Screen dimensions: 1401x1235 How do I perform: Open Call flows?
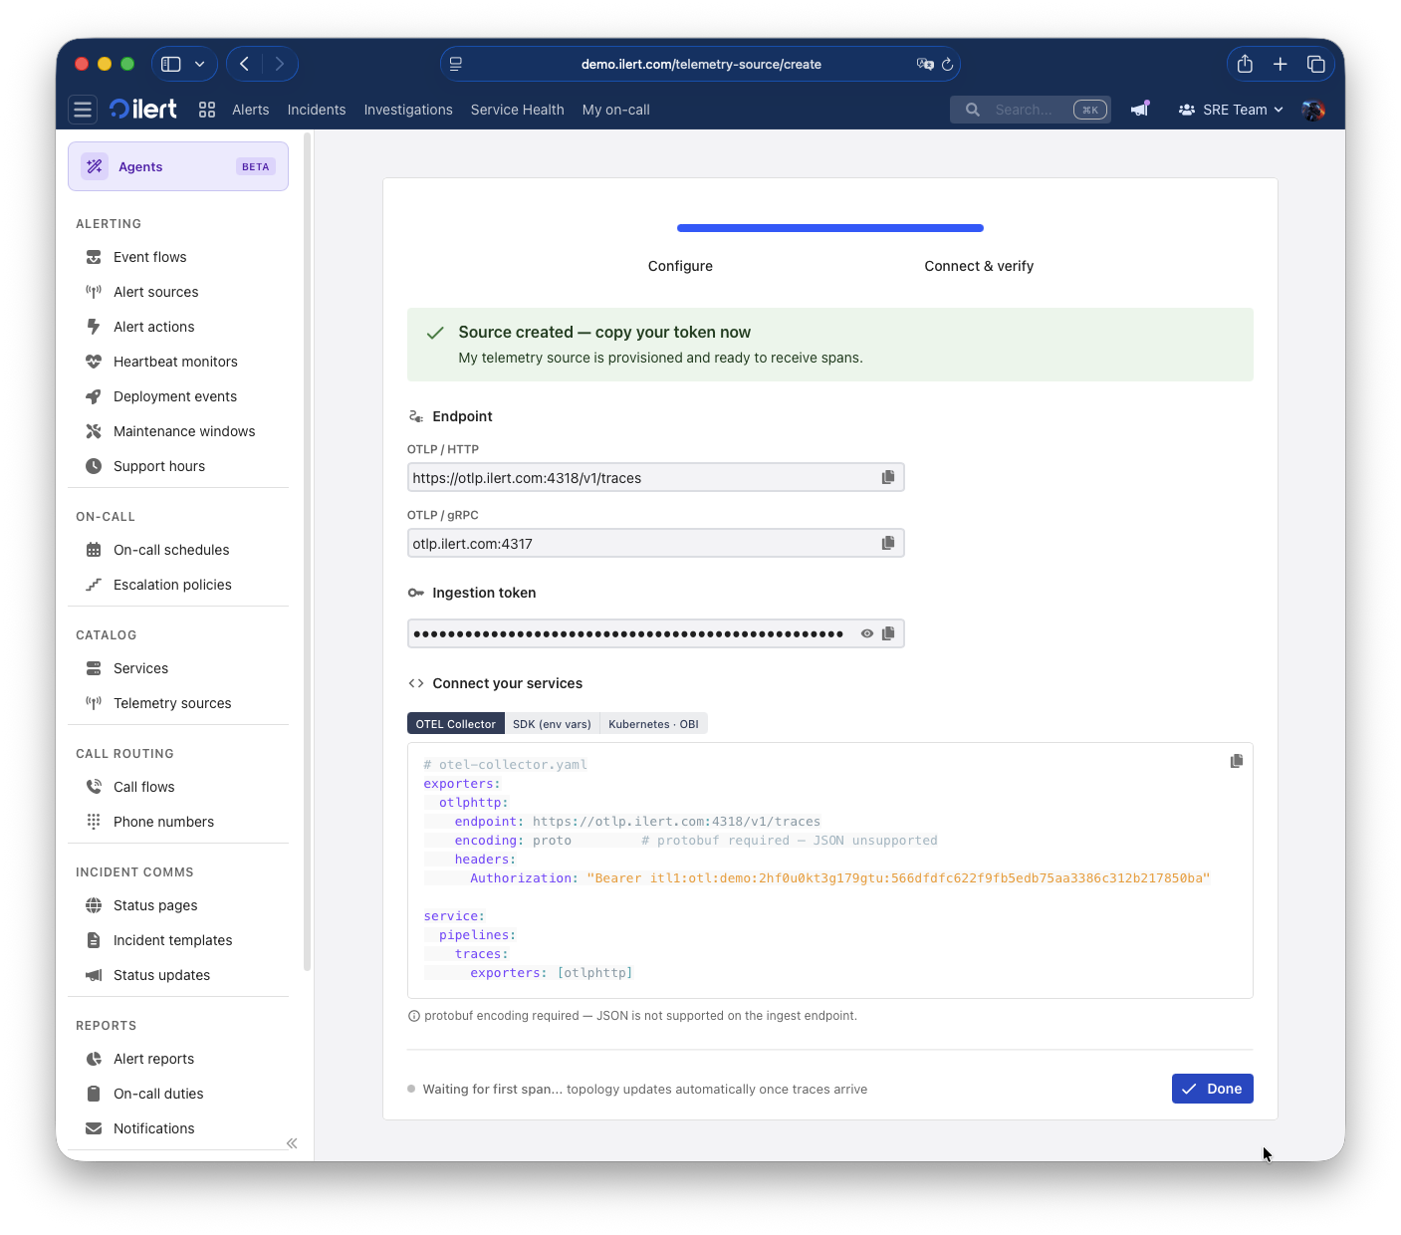click(178, 787)
